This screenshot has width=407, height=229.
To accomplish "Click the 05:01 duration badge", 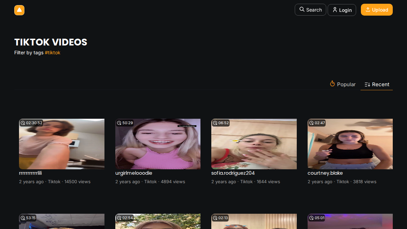I will 317,218.
